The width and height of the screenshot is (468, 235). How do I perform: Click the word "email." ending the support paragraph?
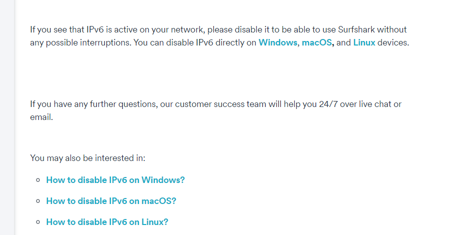pyautogui.click(x=41, y=117)
